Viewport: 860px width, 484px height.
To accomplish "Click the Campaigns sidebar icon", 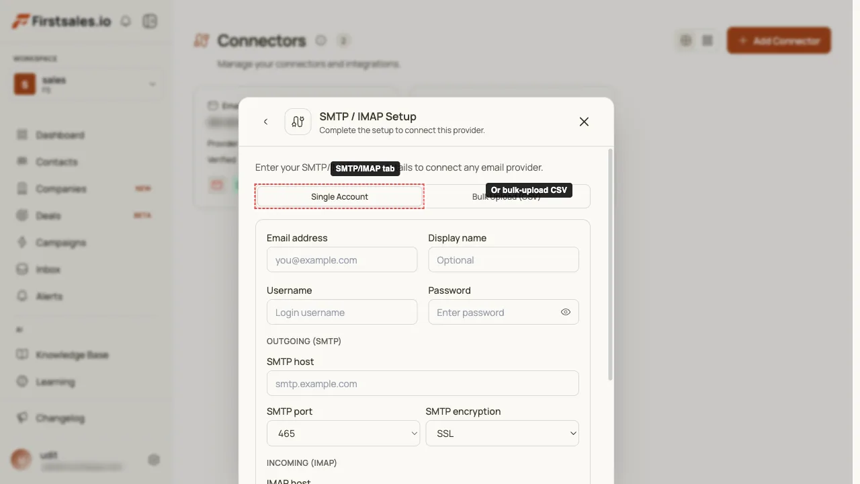I will (x=22, y=243).
